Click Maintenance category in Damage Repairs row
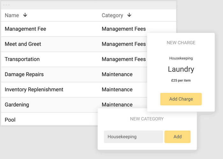This screenshot has height=159, width=223. (117, 75)
